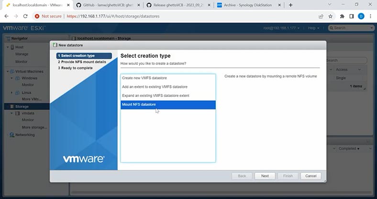Viewport: 377px width, 199px height.
Task: Expand the Linux VM node
Action: 11,93
